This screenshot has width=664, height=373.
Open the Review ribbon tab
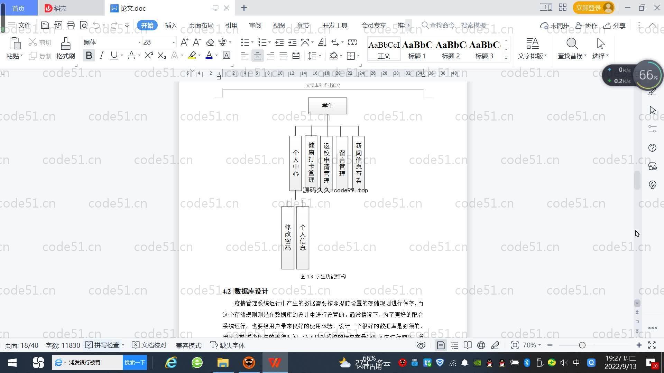[255, 26]
